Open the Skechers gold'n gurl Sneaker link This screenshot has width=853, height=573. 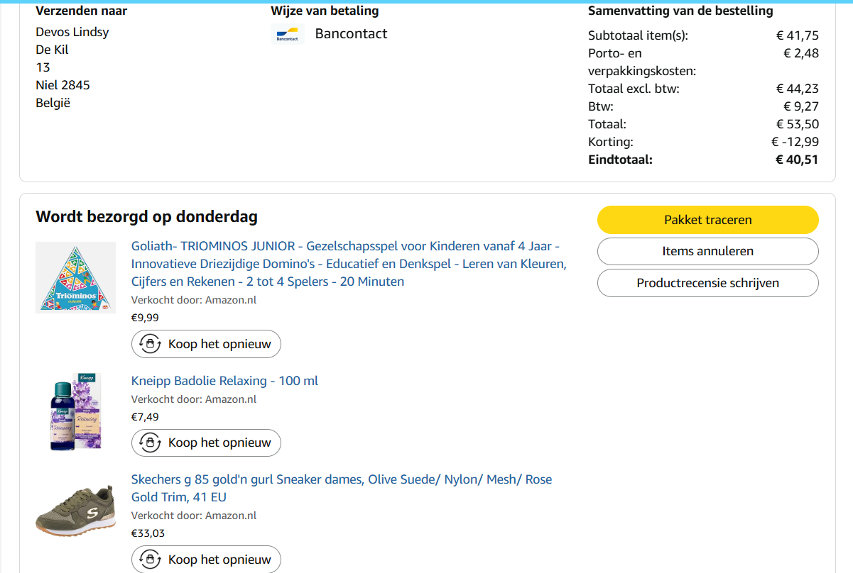pyautogui.click(x=342, y=488)
